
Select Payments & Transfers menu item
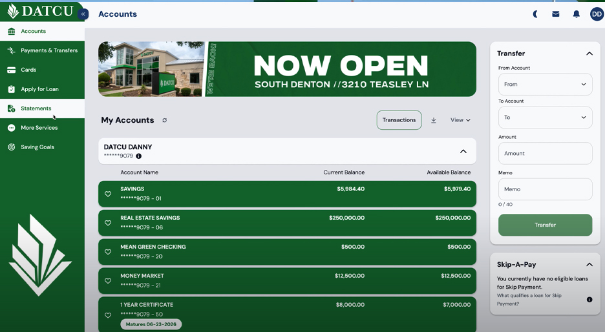click(x=43, y=50)
